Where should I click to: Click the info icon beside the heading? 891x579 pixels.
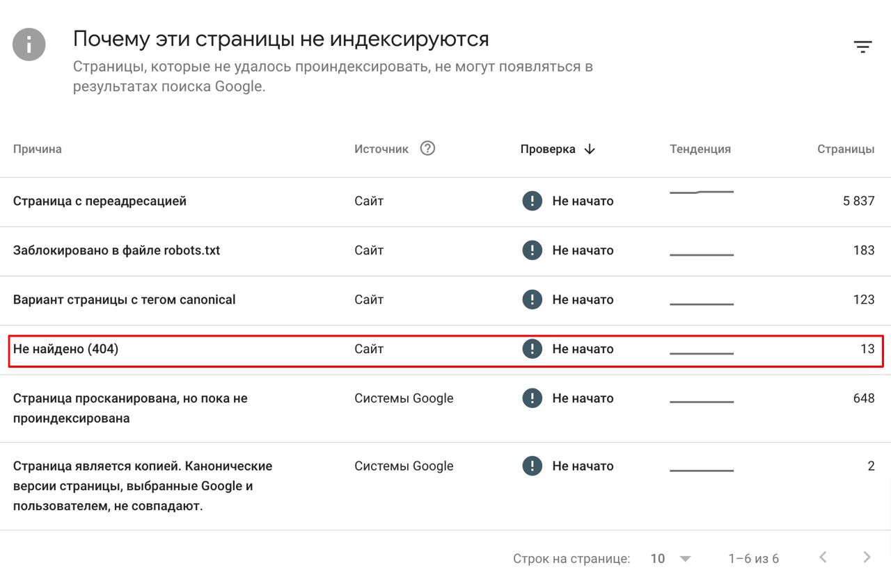coord(29,44)
